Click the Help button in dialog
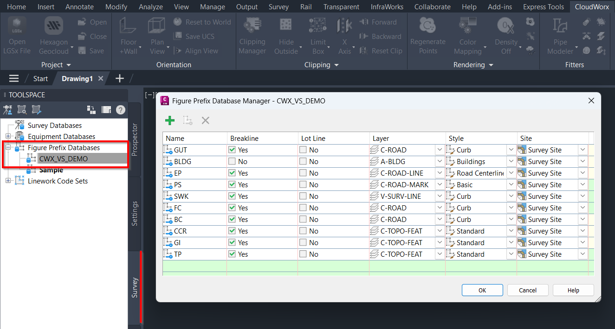Viewport: 615px width, 329px height. coord(573,290)
